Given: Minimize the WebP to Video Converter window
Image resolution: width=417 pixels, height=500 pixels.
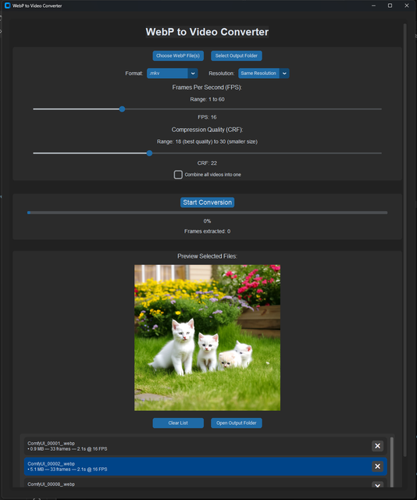Looking at the screenshot, I should click(x=373, y=5).
